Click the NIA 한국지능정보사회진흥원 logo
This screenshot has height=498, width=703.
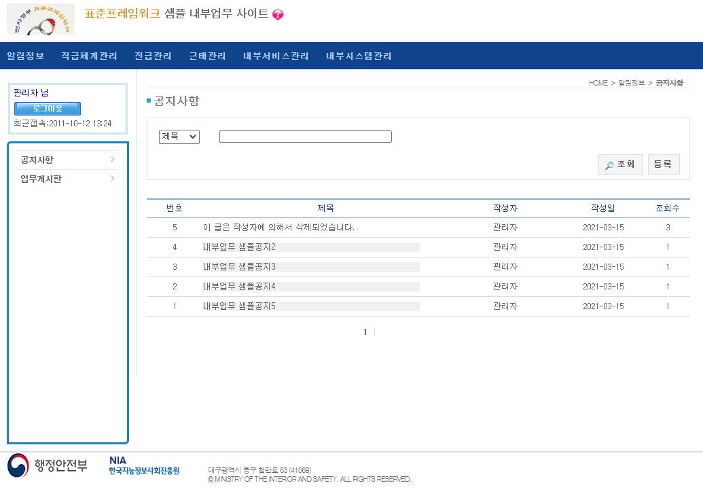[x=144, y=466]
